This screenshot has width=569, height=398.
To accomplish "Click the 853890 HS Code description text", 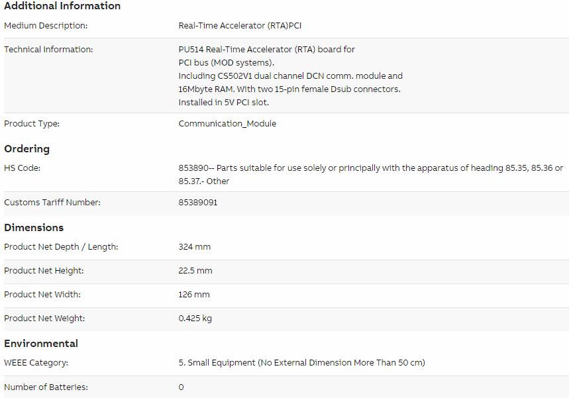I will (x=370, y=175).
